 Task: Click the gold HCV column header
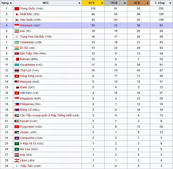[91, 3]
